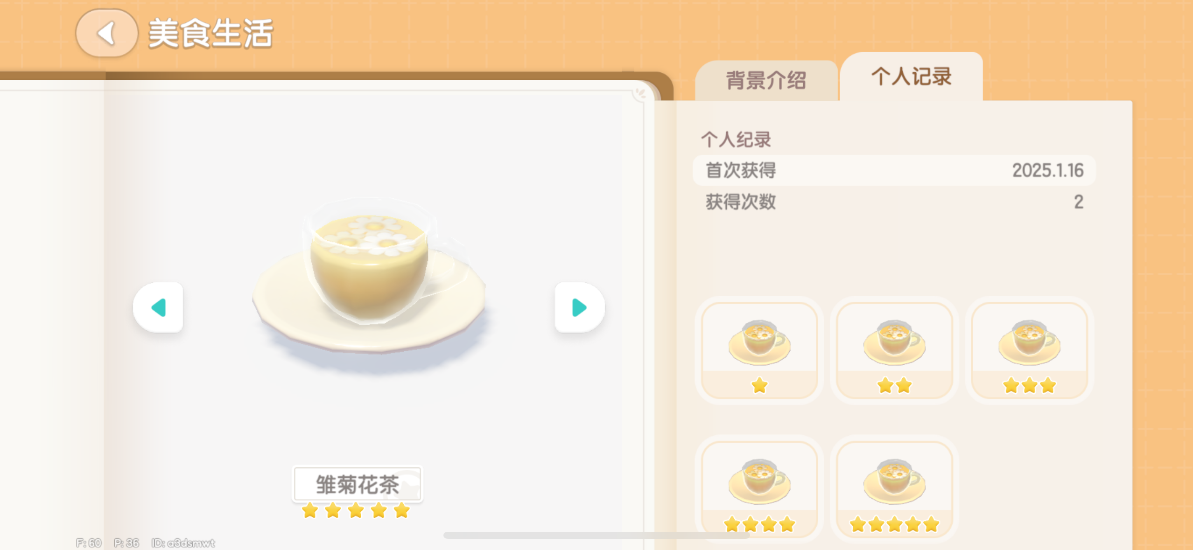The height and width of the screenshot is (550, 1193).
Task: Open the 个人记录 tab
Action: click(x=911, y=77)
